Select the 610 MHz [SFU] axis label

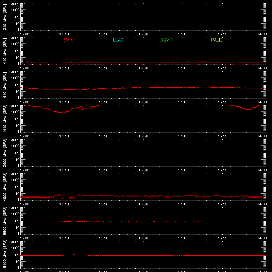click(4, 85)
